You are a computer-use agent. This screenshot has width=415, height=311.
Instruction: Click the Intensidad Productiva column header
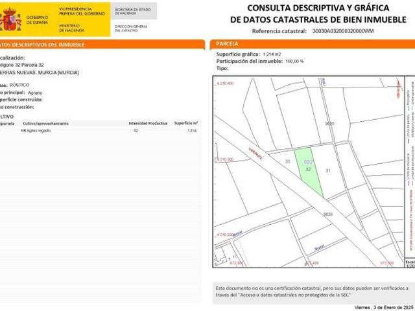148,122
